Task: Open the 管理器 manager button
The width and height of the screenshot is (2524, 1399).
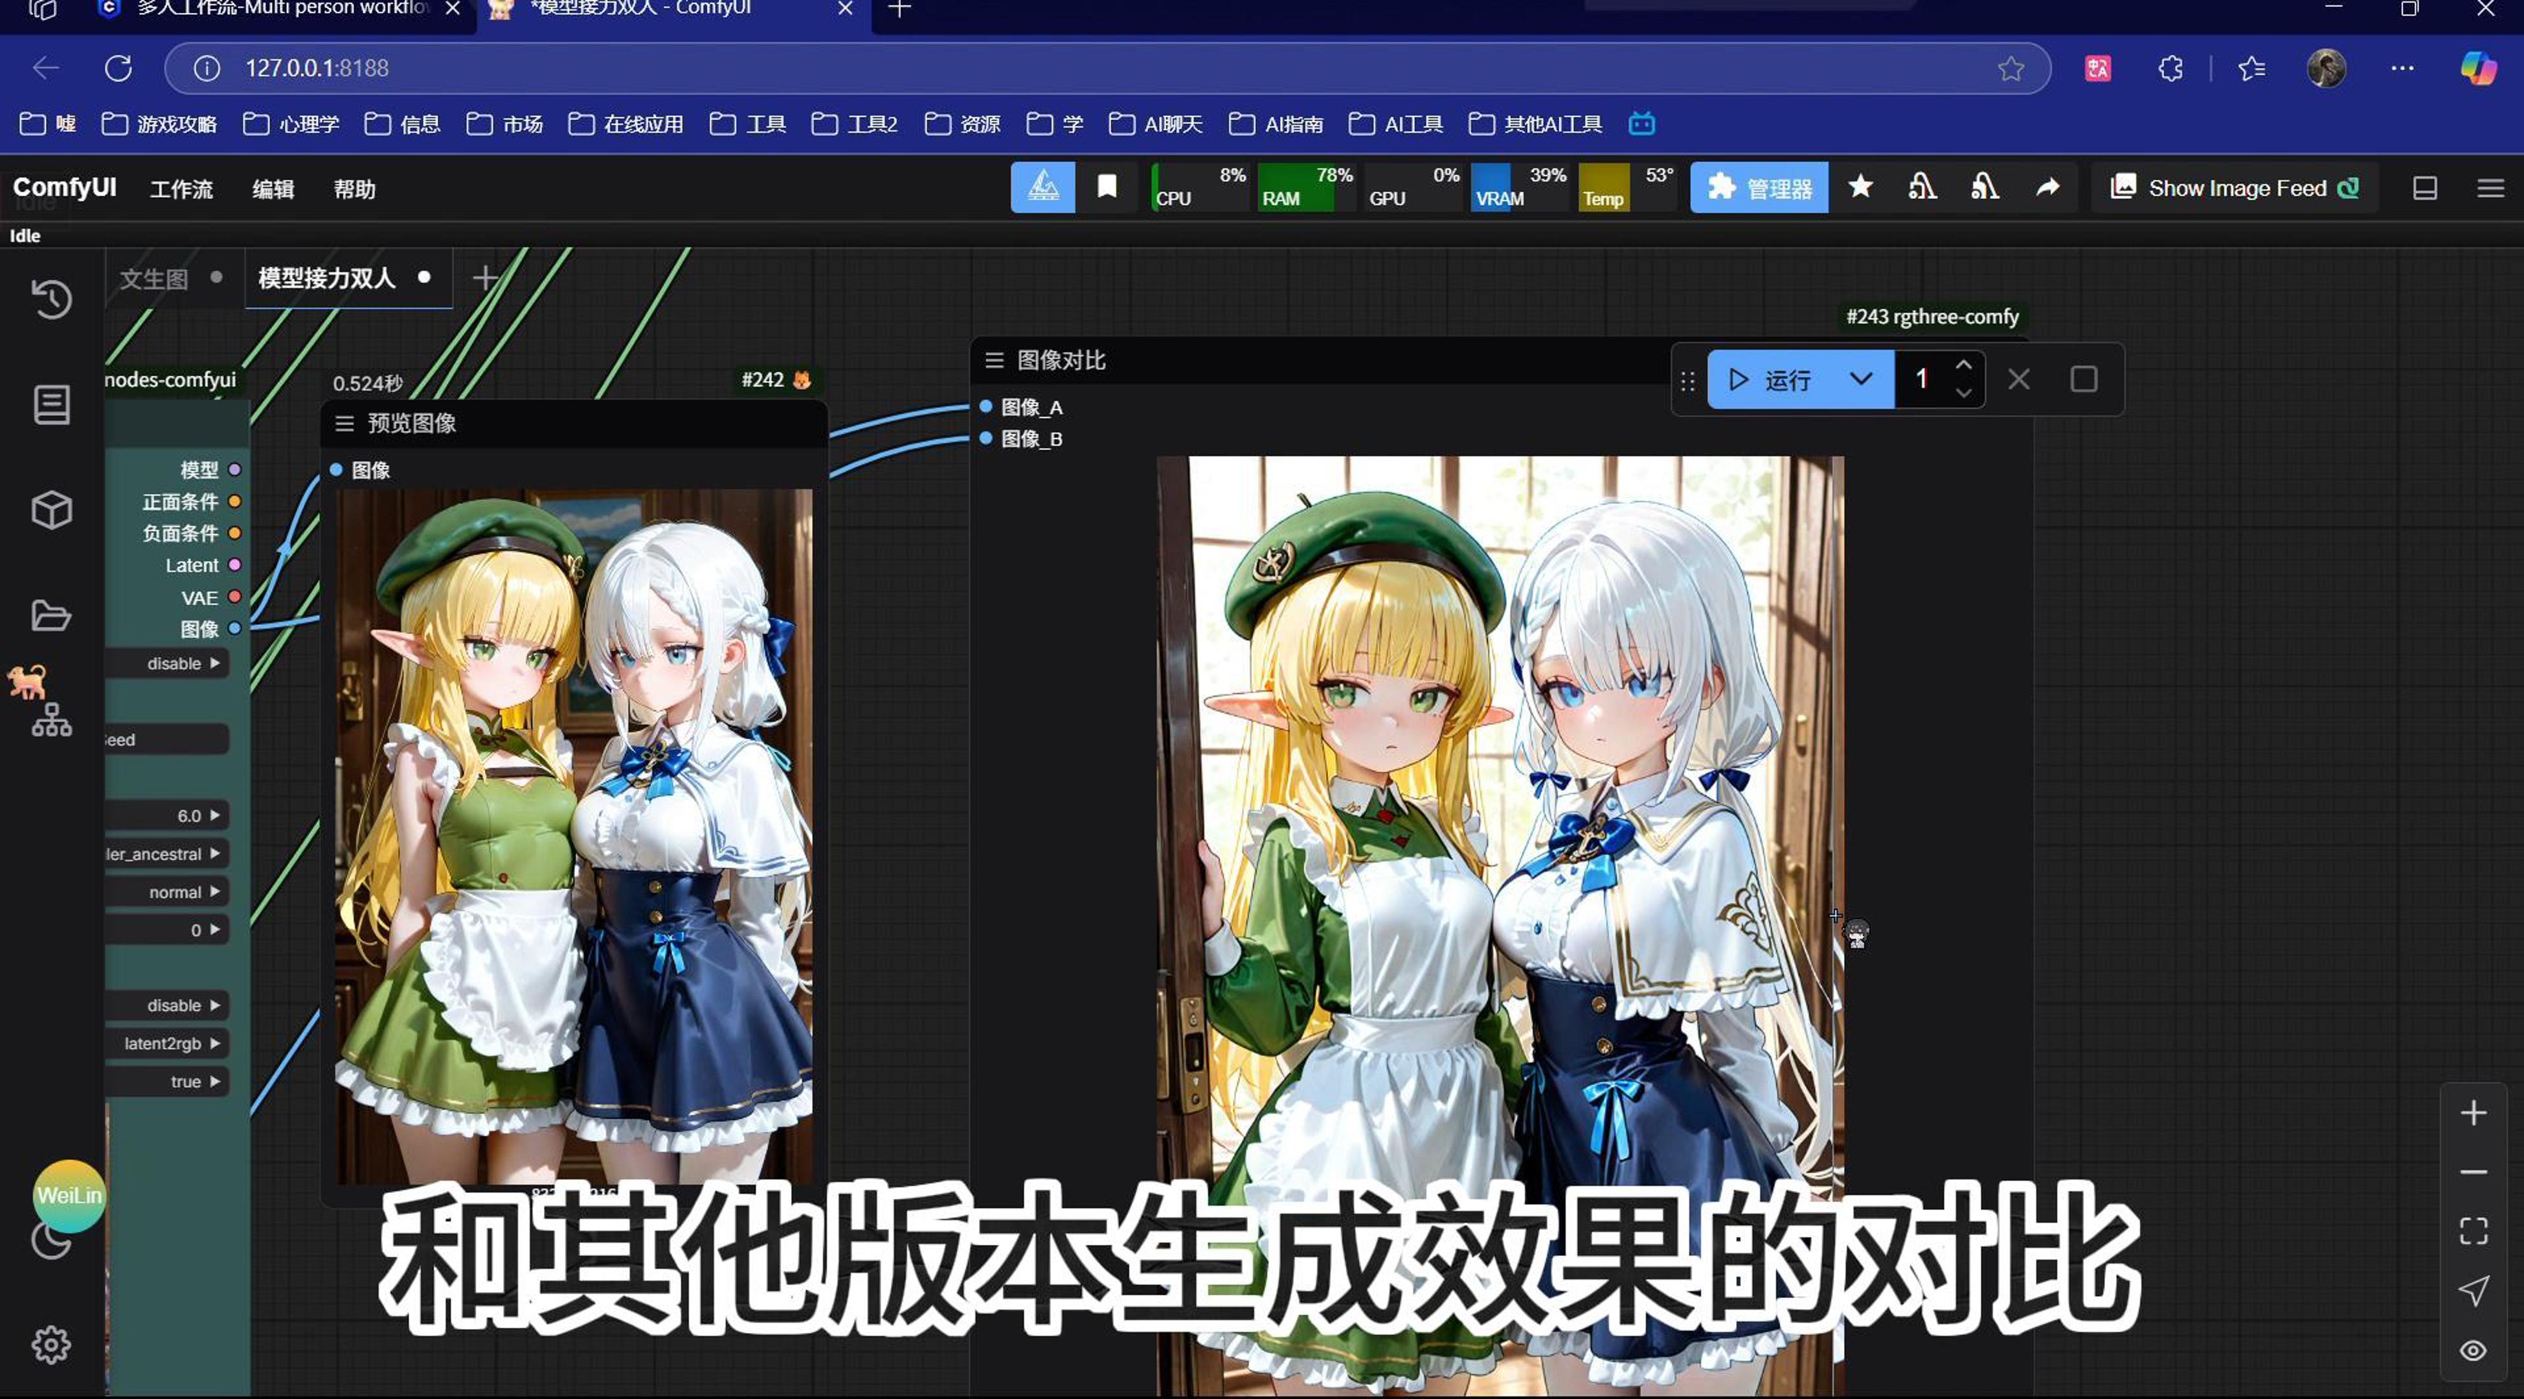Action: click(x=1759, y=188)
